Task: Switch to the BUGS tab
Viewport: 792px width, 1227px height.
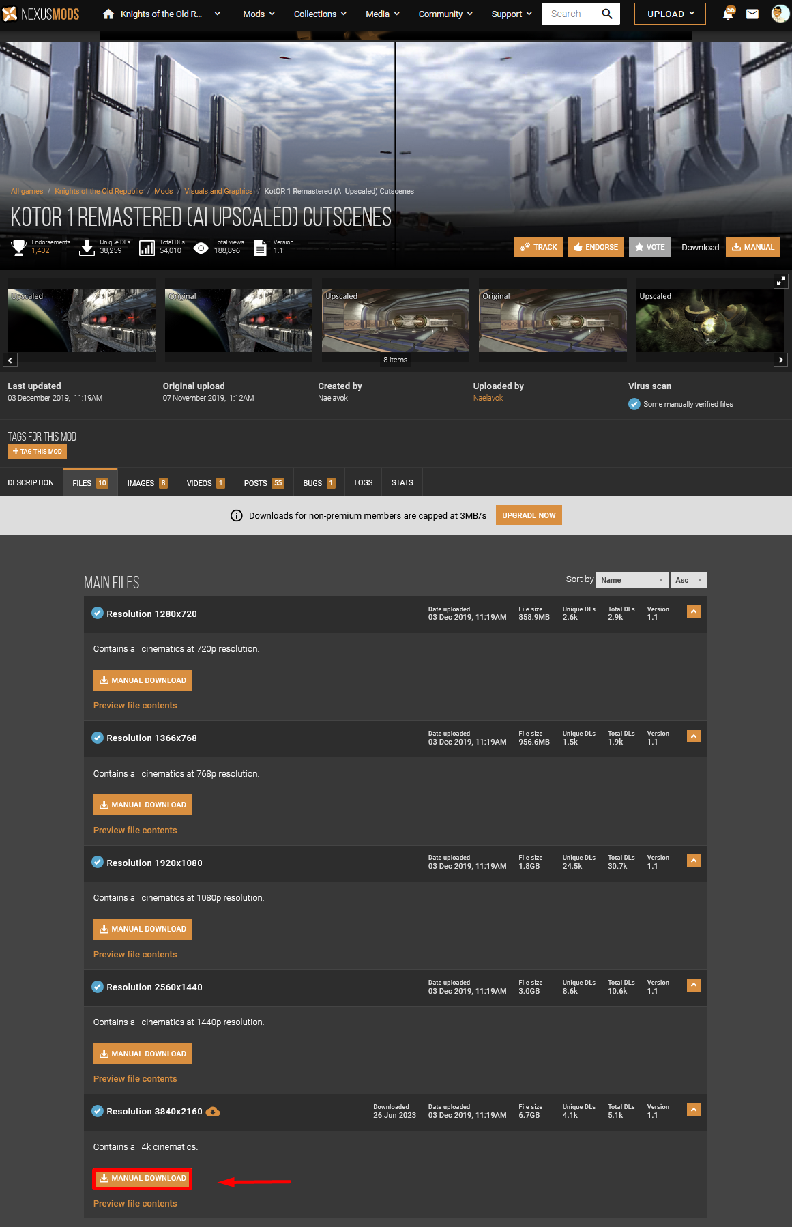Action: coord(319,482)
